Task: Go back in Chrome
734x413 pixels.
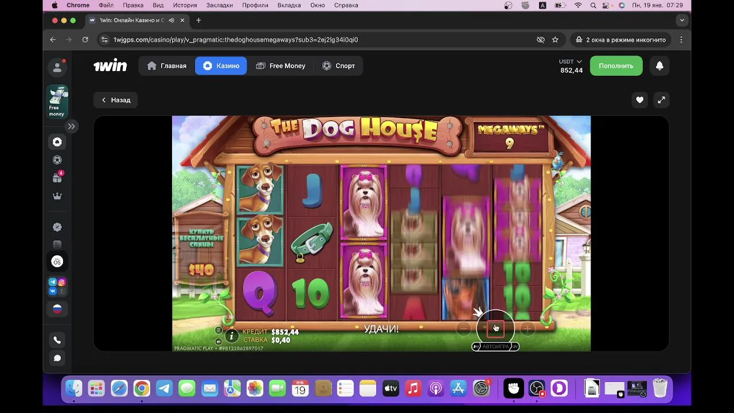Action: pyautogui.click(x=53, y=40)
